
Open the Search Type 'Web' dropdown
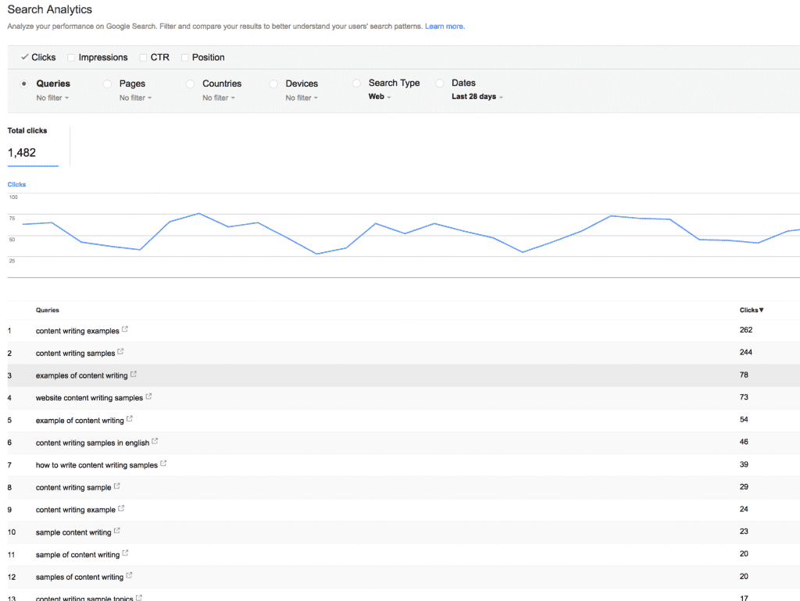[x=380, y=98]
